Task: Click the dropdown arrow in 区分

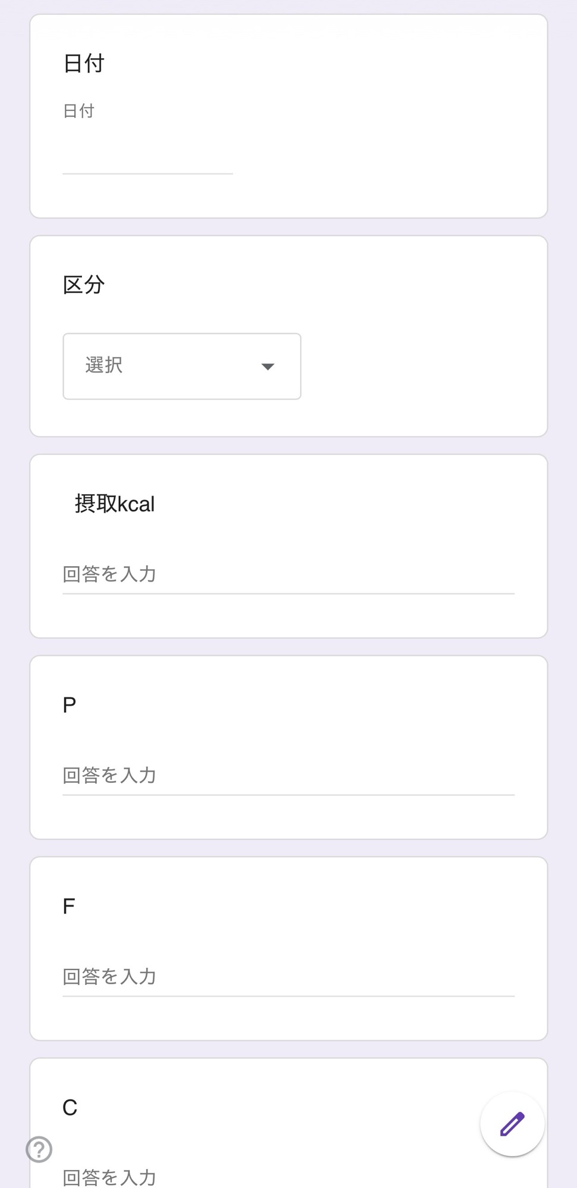Action: [268, 366]
